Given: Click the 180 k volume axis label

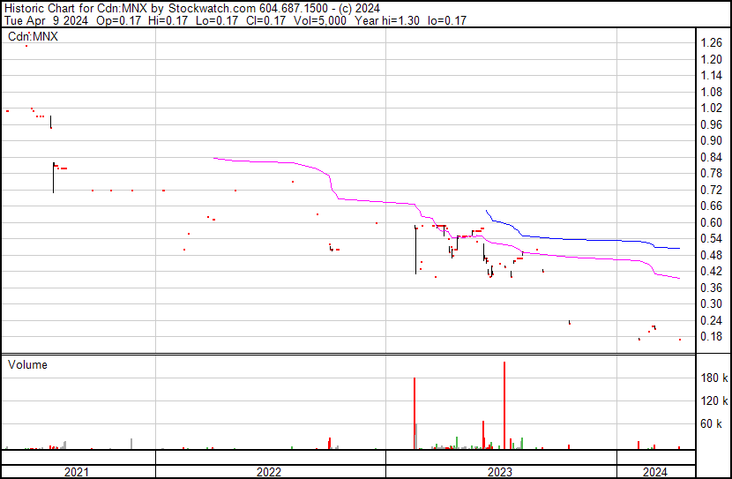Looking at the screenshot, I should (x=714, y=378).
